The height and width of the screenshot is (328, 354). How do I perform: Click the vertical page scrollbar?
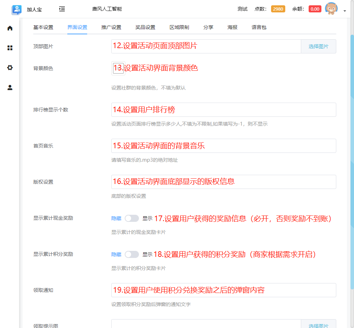(x=352, y=161)
